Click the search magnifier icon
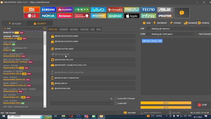Screen dimensions: 211x119 (x=45, y=28)
